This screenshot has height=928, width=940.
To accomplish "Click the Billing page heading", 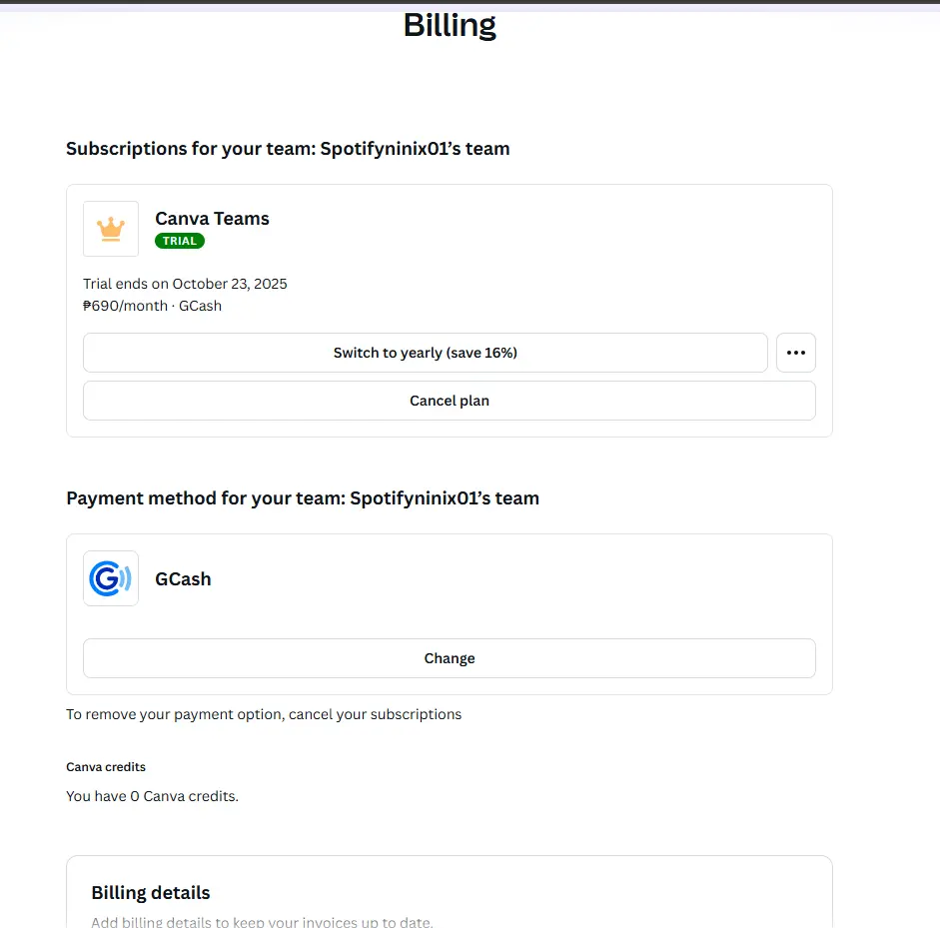I will (450, 26).
